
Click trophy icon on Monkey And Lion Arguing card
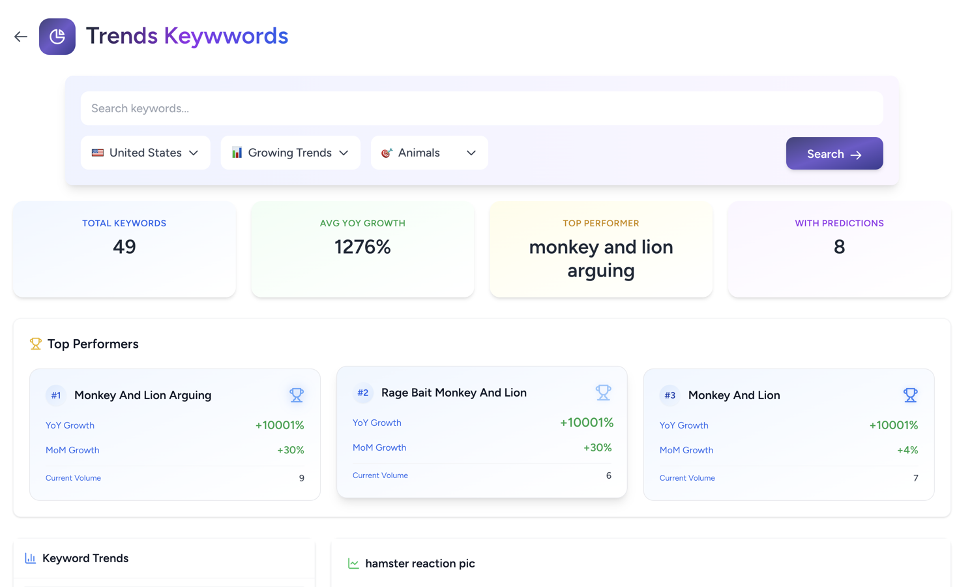[296, 395]
